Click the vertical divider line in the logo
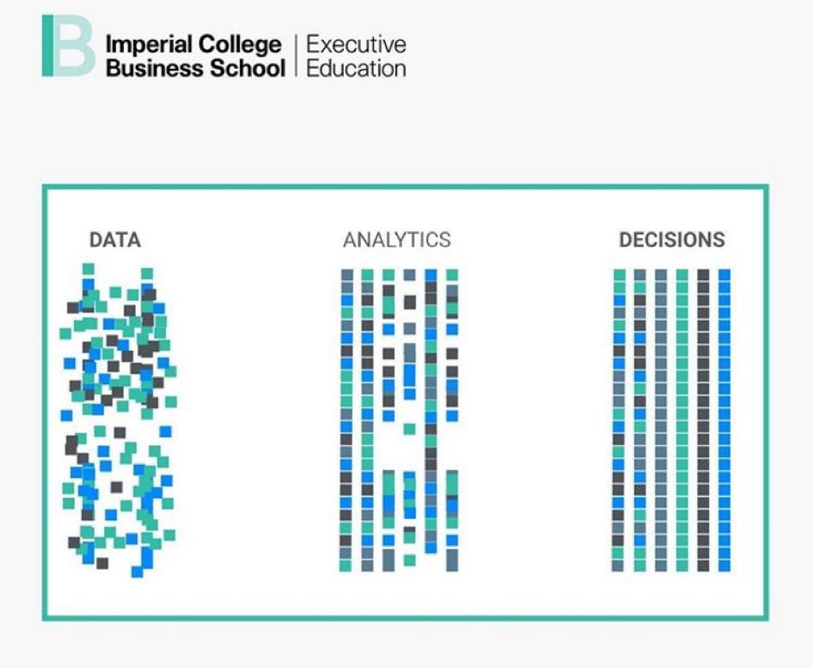 296,56
